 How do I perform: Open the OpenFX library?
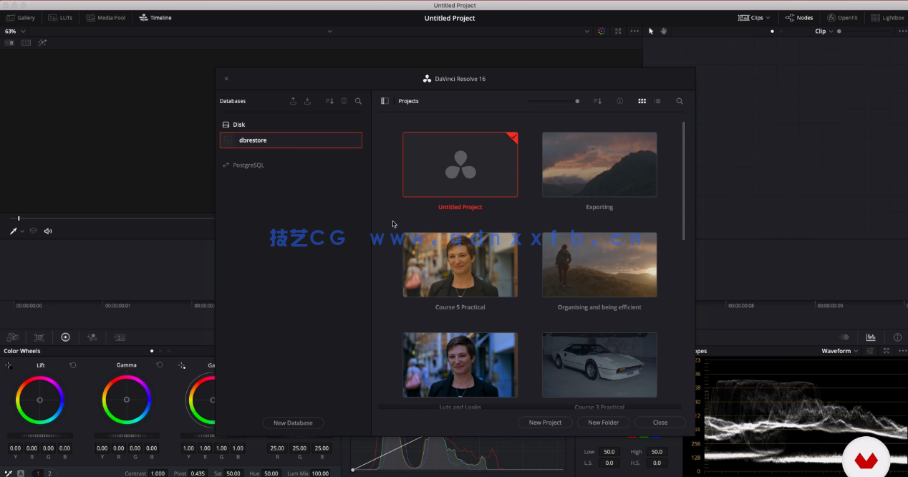(x=846, y=17)
